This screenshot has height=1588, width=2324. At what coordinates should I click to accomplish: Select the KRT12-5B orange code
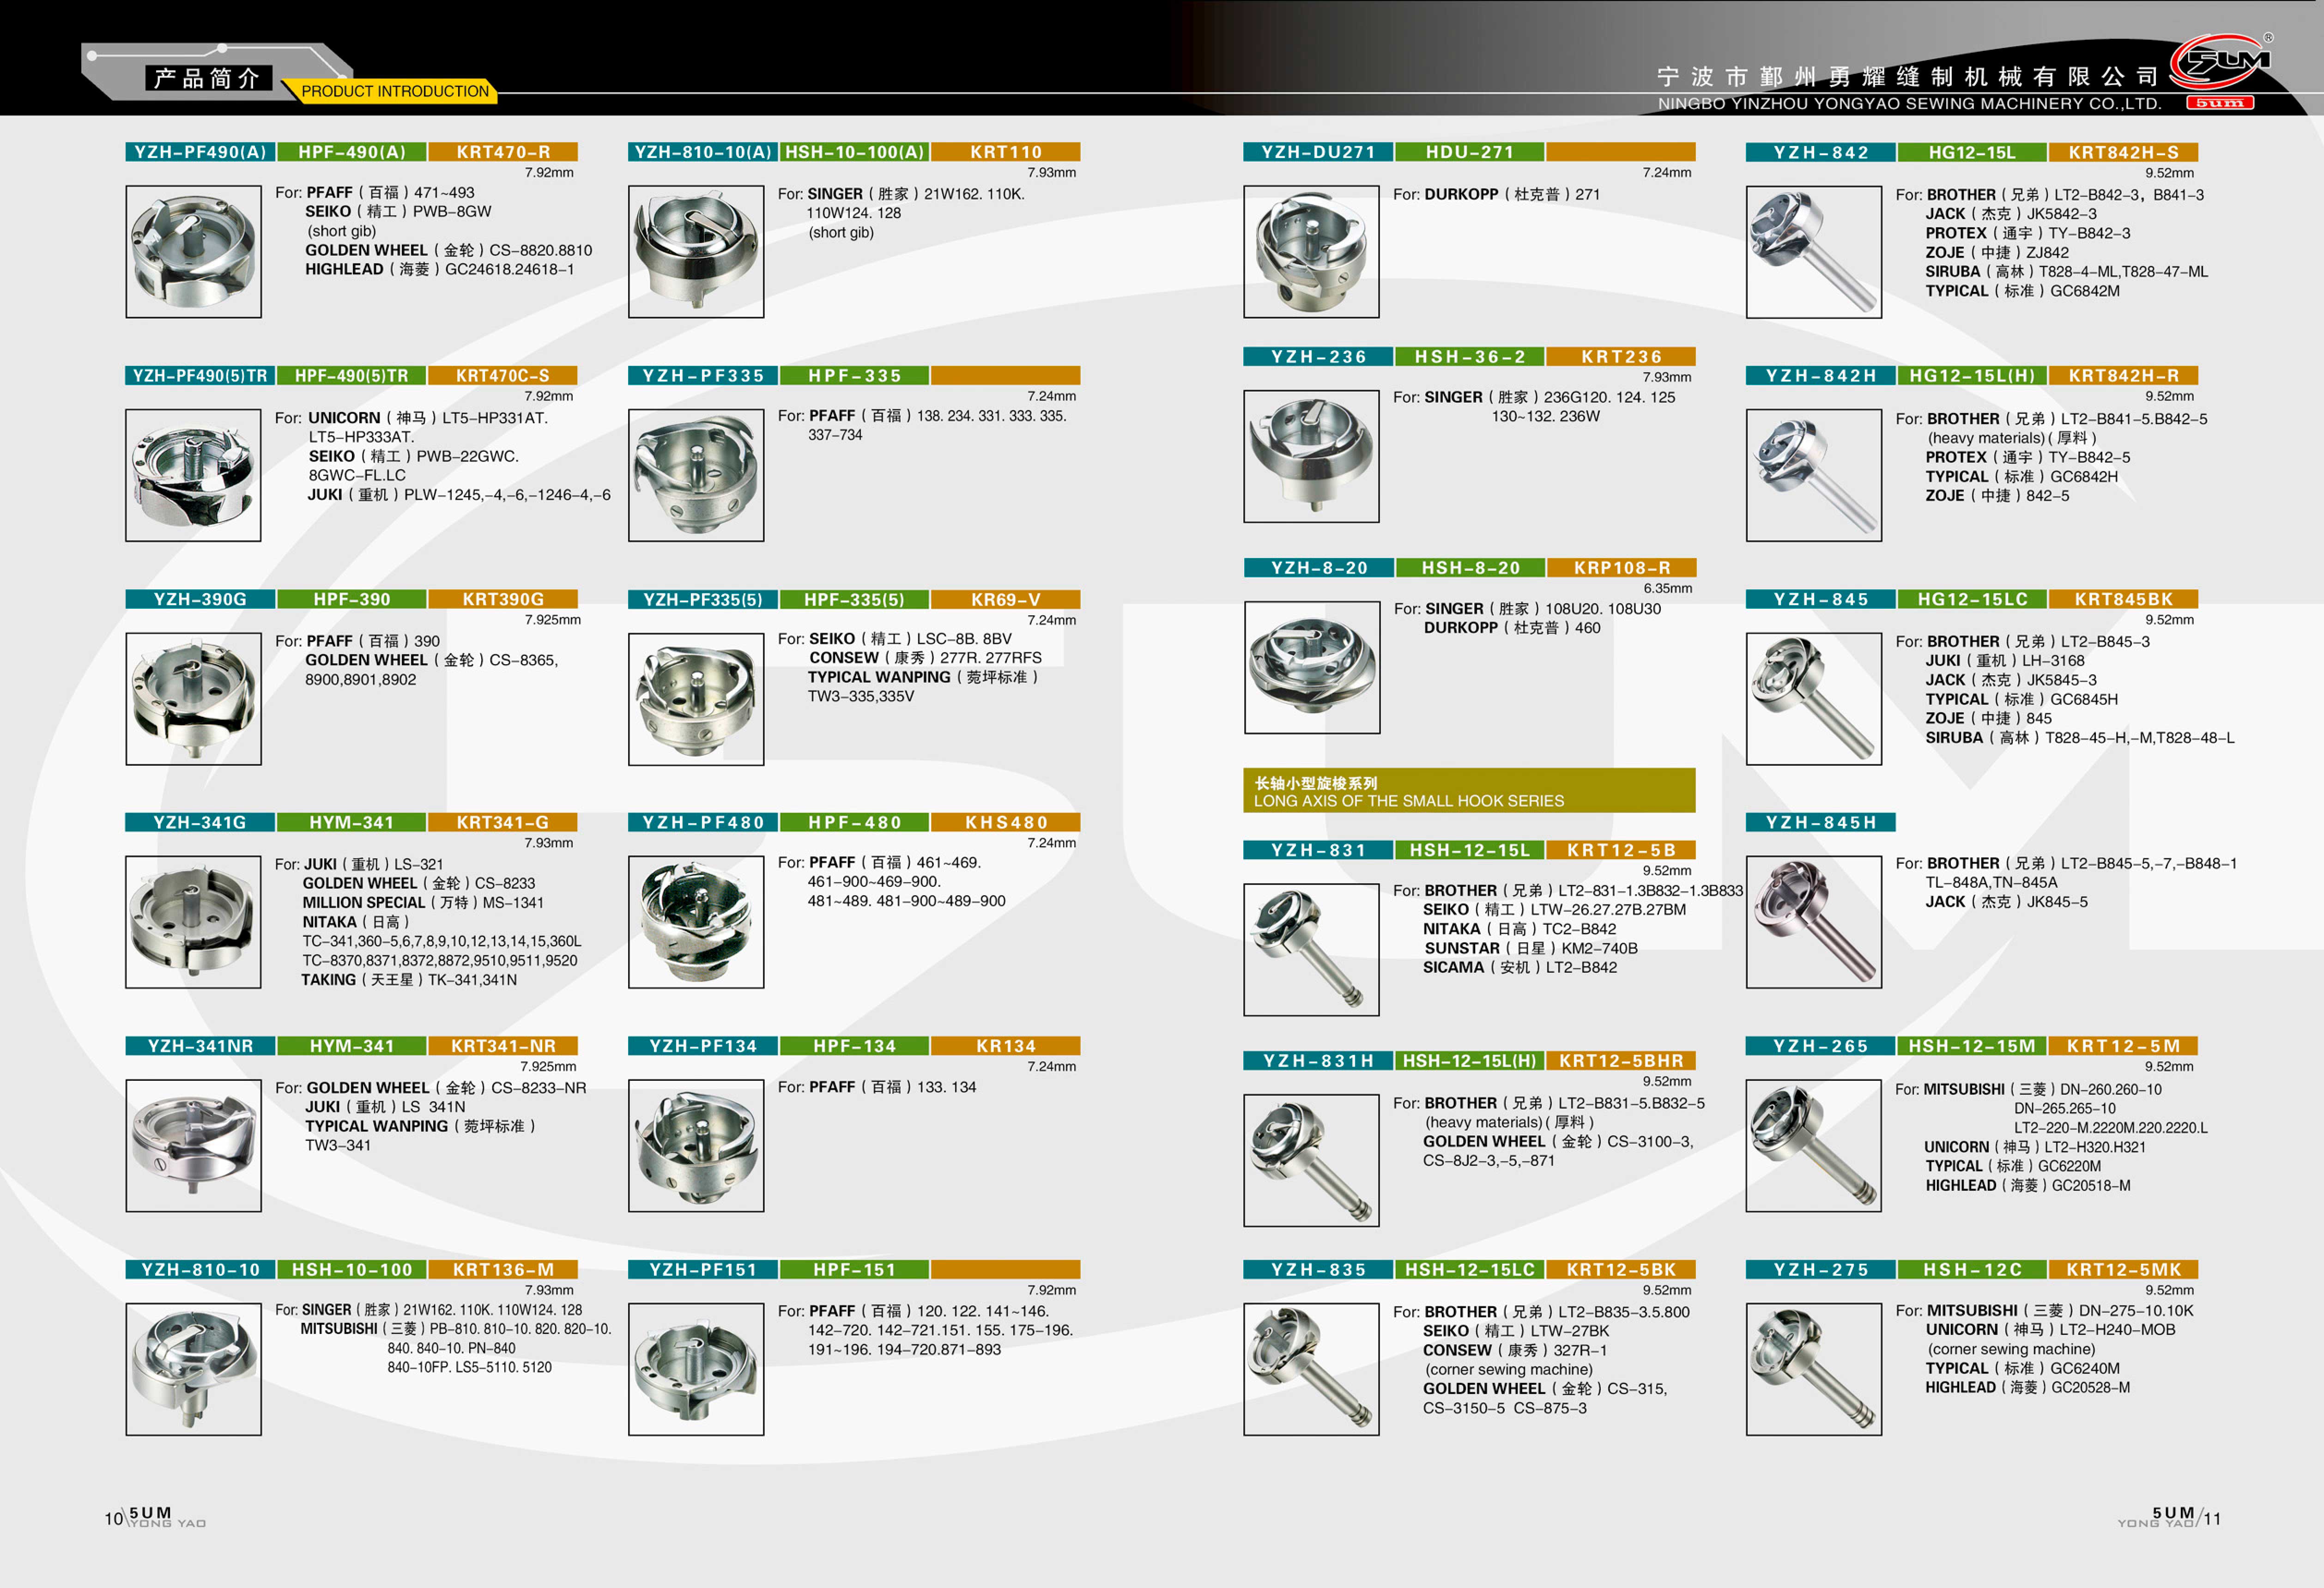[x=1621, y=850]
